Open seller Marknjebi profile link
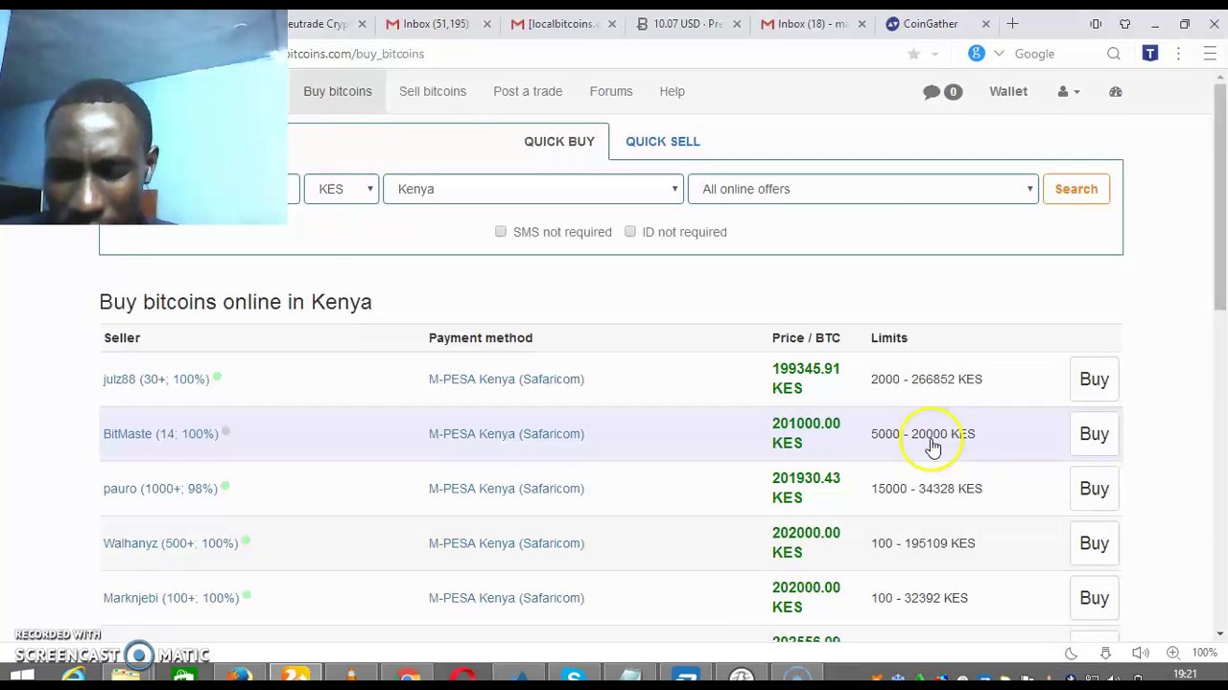Image resolution: width=1228 pixels, height=690 pixels. [x=171, y=598]
